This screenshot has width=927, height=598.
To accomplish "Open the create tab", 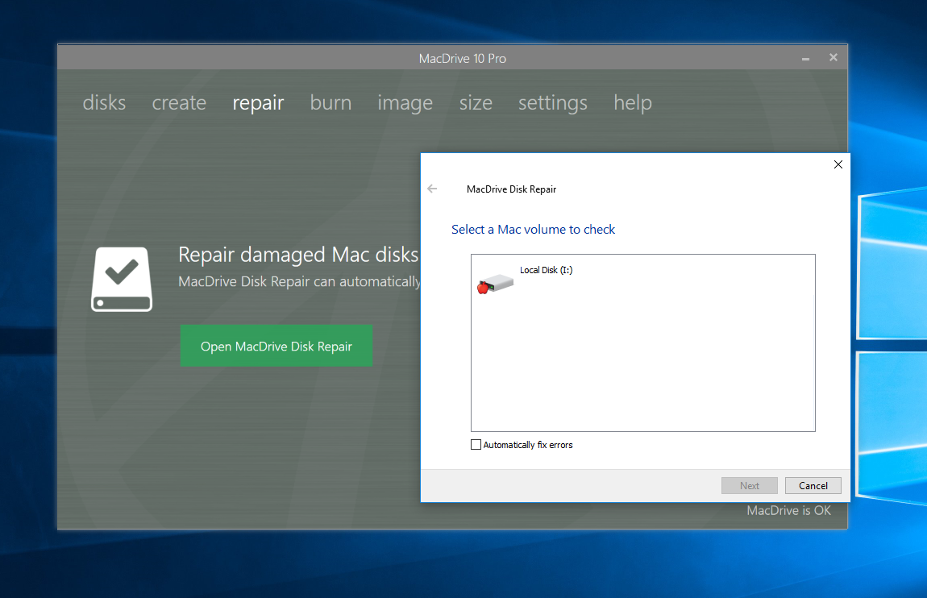I will click(x=179, y=103).
